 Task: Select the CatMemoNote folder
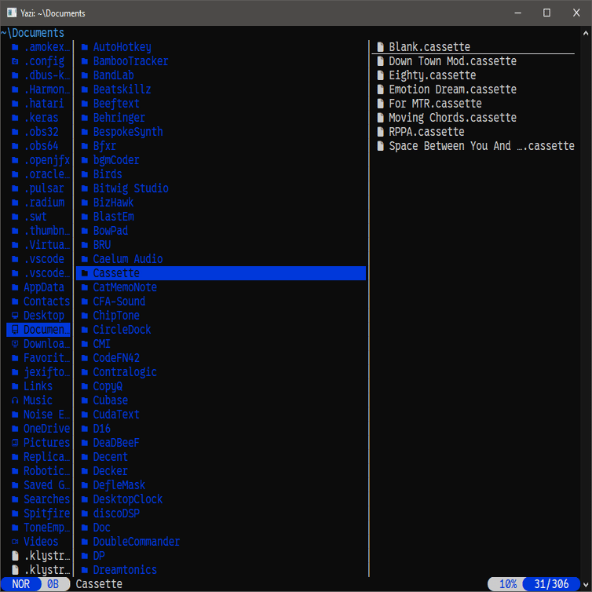tap(221, 287)
